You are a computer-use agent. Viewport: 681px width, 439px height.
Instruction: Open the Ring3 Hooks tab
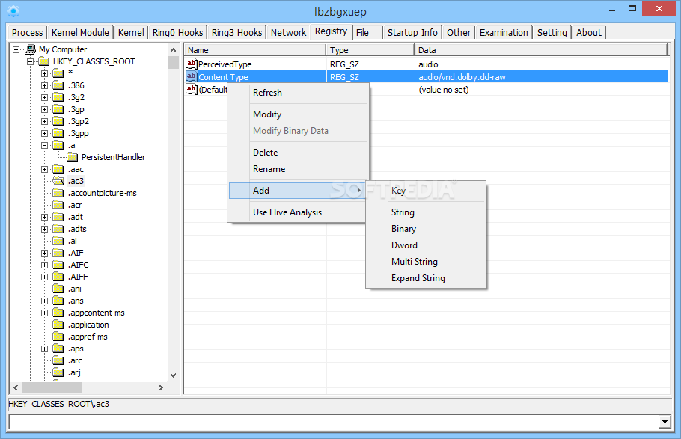click(236, 33)
